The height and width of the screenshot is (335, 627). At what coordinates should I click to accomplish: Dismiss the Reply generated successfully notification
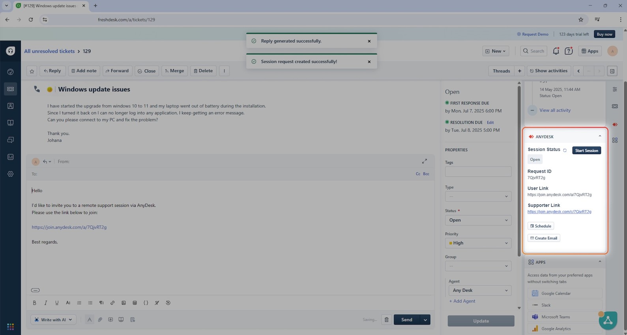coord(369,41)
